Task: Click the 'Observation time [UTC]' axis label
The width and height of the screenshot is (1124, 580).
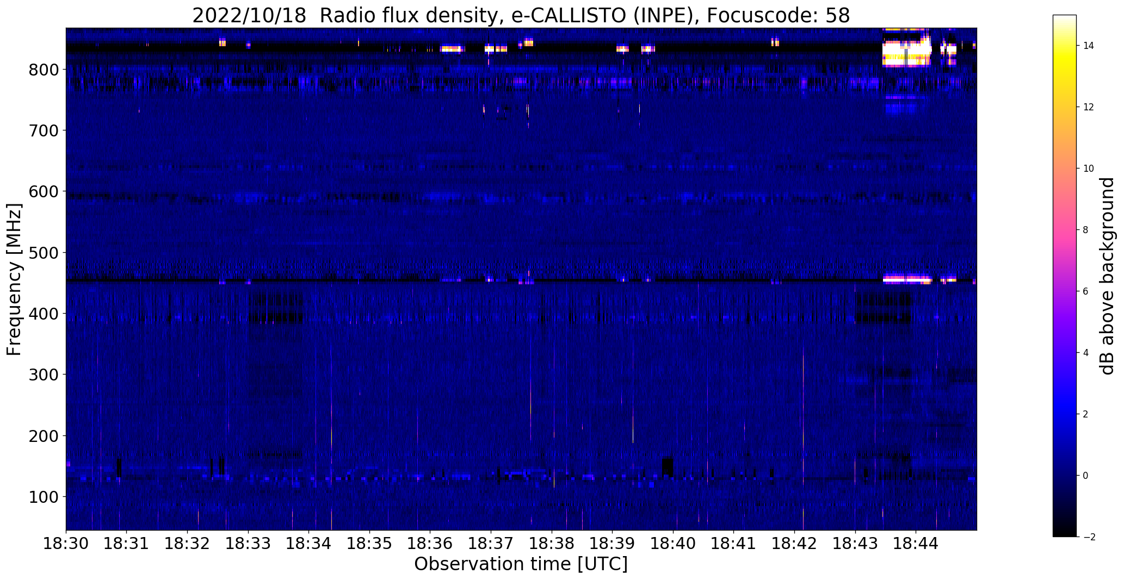Action: tap(521, 564)
